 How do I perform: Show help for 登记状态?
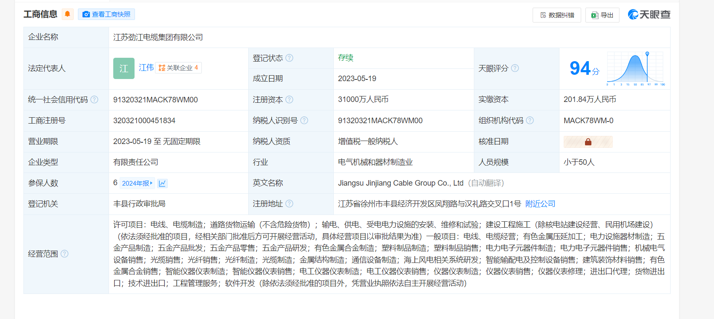(x=289, y=58)
